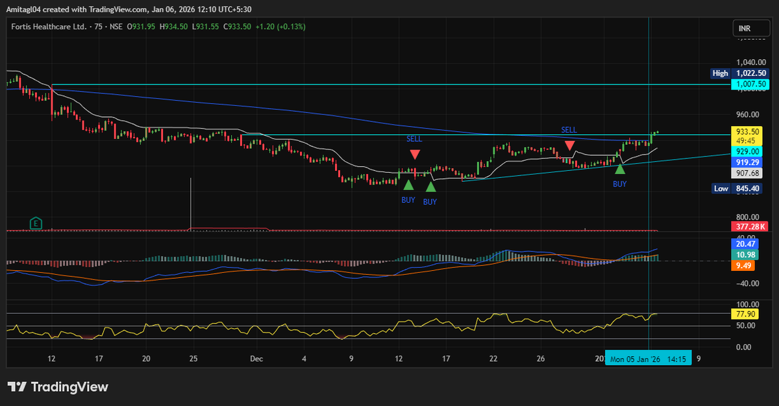Click the '26' date label on time axis
The height and width of the screenshot is (406, 779).
click(x=541, y=358)
